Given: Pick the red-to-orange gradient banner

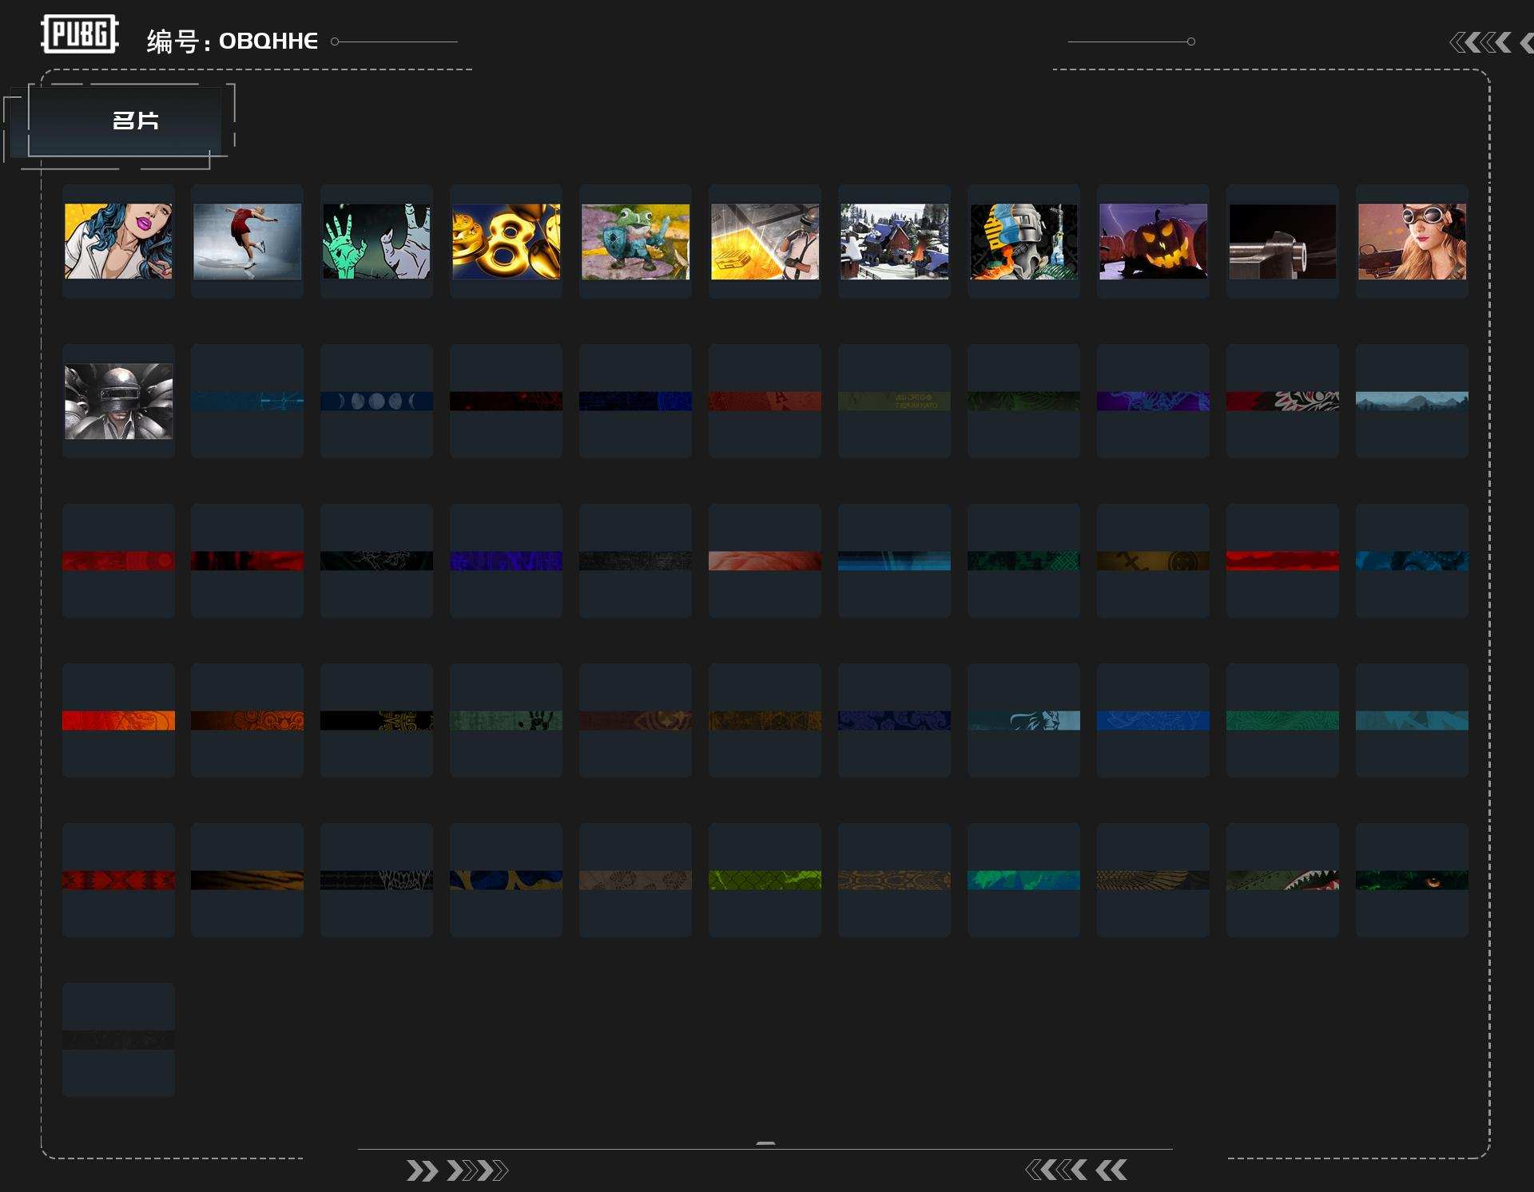Looking at the screenshot, I should [x=118, y=720].
